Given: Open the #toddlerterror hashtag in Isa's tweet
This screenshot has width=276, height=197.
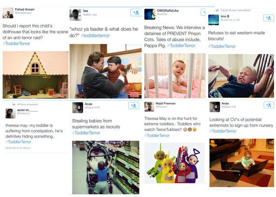Looking at the screenshot, I should click(95, 35).
